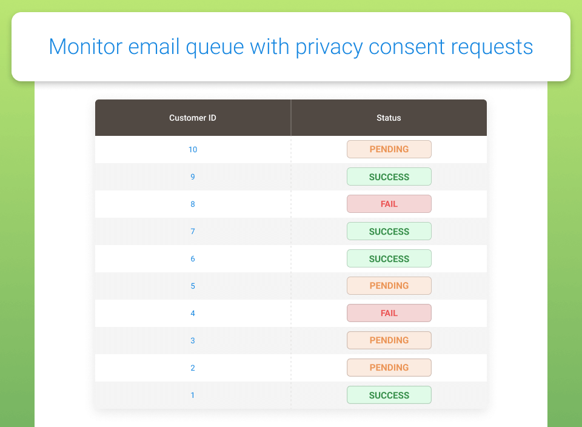Open customer ID 10 link
This screenshot has width=582, height=427.
193,150
